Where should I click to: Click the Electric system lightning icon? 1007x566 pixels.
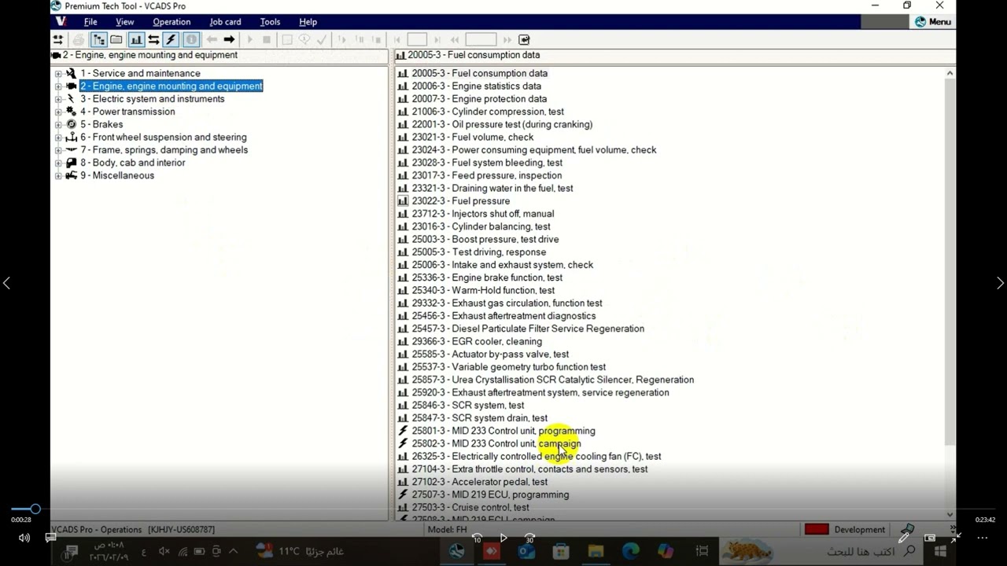point(71,99)
